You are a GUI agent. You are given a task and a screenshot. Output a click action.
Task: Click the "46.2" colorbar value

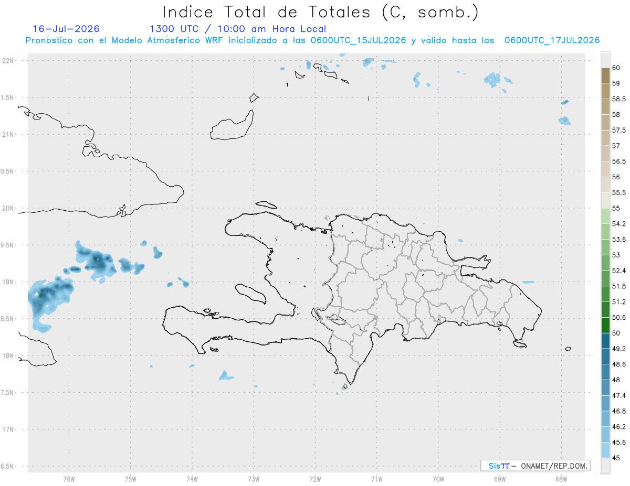coord(619,427)
